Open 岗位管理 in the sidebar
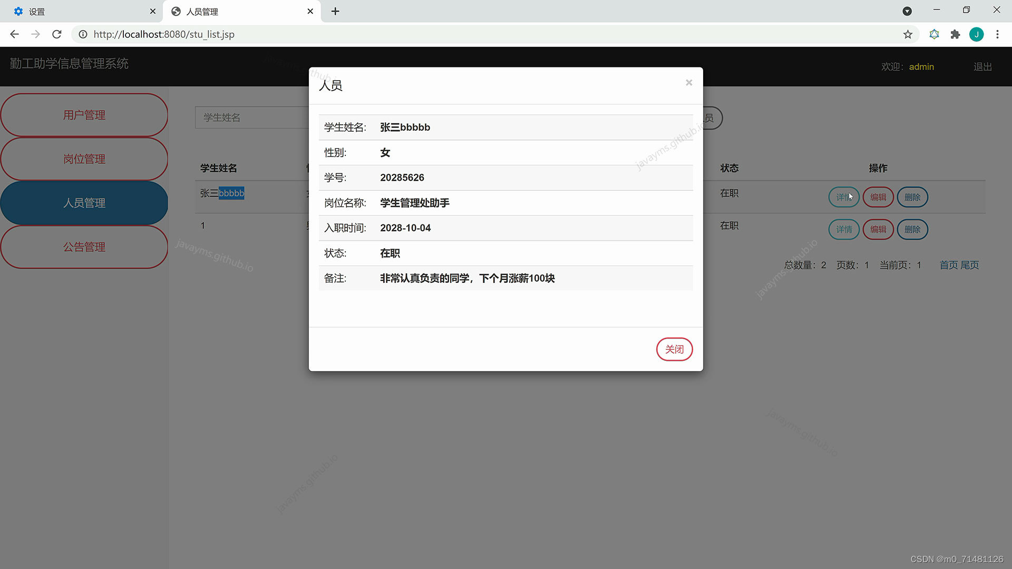 point(84,159)
